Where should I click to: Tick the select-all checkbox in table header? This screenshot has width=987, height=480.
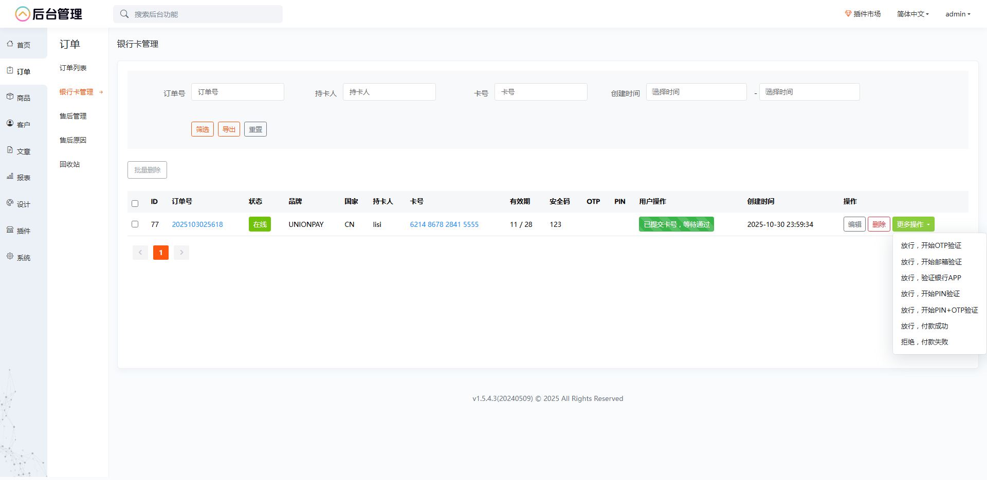point(135,203)
